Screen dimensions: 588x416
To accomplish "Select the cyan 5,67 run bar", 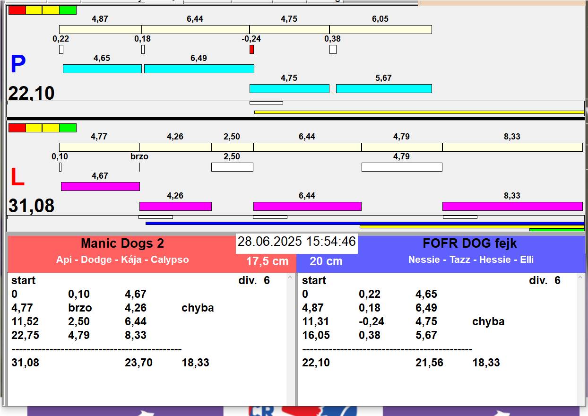I will 384,88.
